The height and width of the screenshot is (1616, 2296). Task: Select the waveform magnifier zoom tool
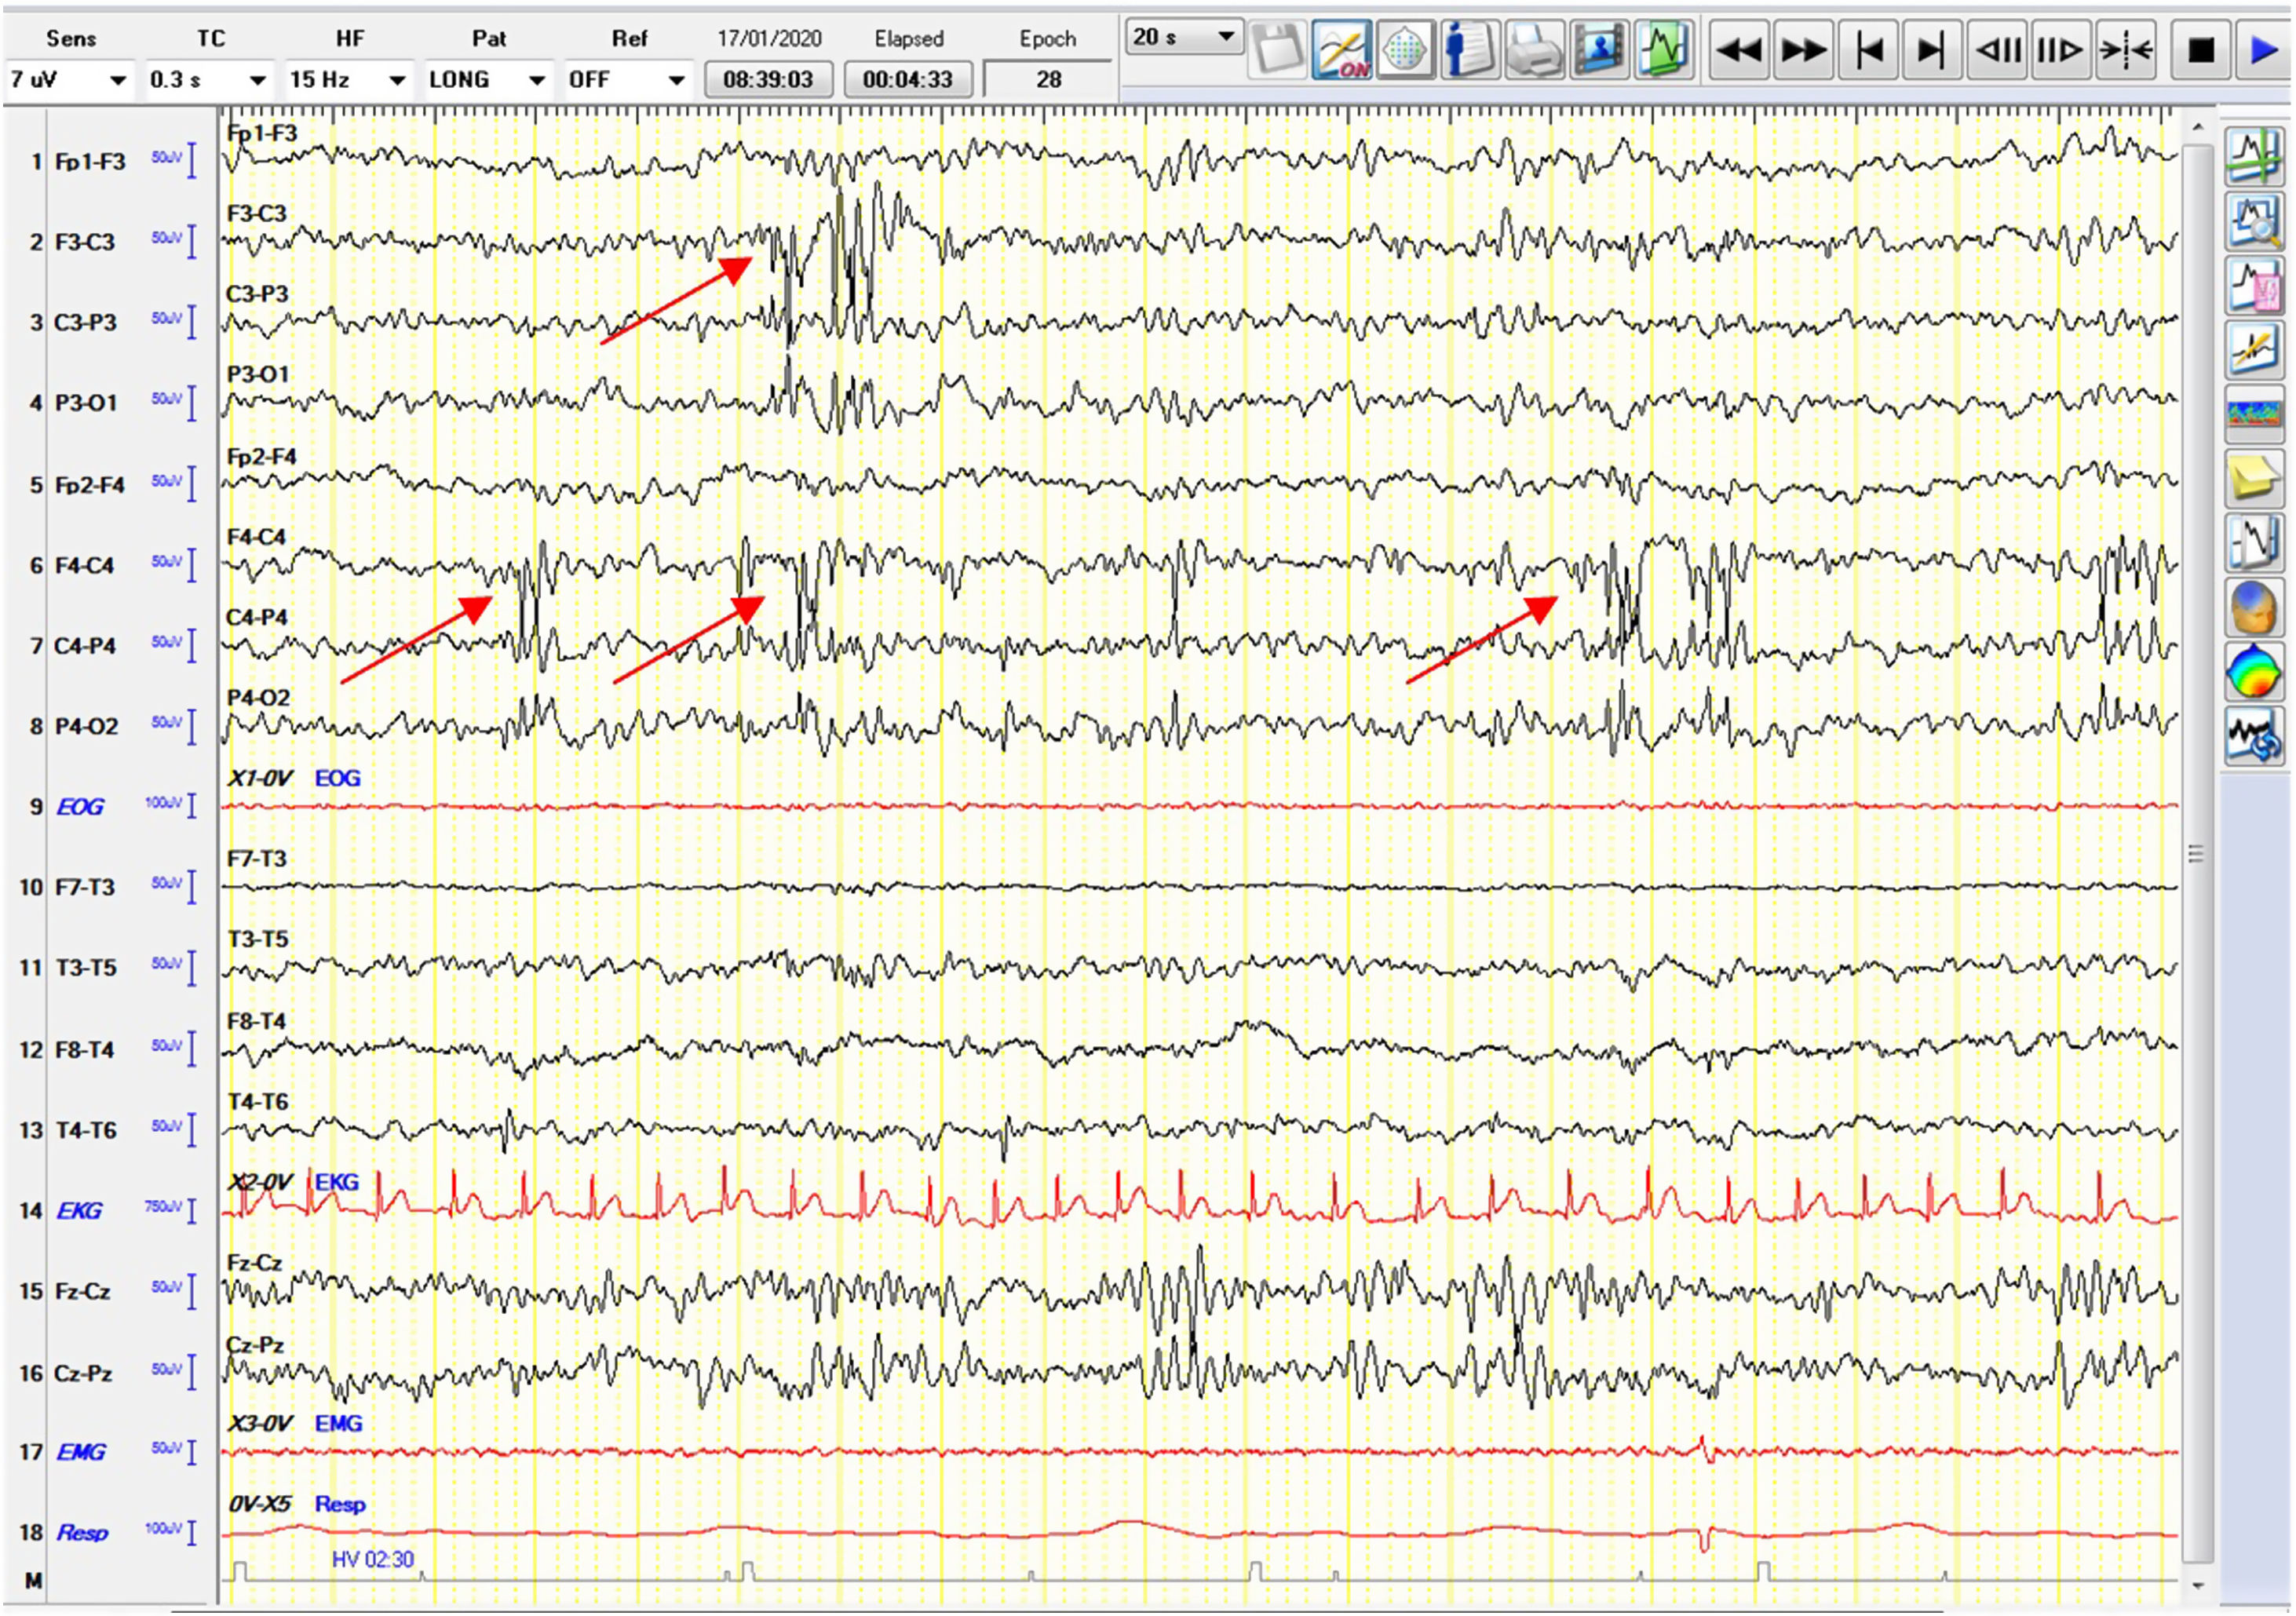(x=2254, y=221)
